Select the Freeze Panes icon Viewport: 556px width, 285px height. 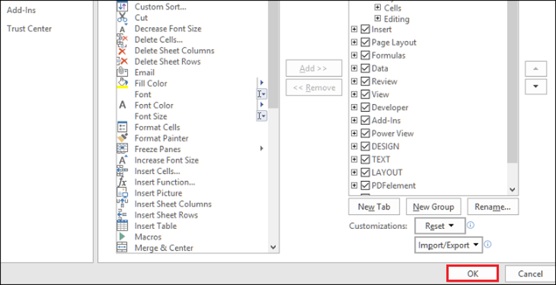tap(122, 149)
